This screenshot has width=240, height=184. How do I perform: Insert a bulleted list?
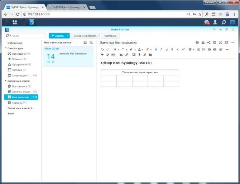[x=203, y=49]
